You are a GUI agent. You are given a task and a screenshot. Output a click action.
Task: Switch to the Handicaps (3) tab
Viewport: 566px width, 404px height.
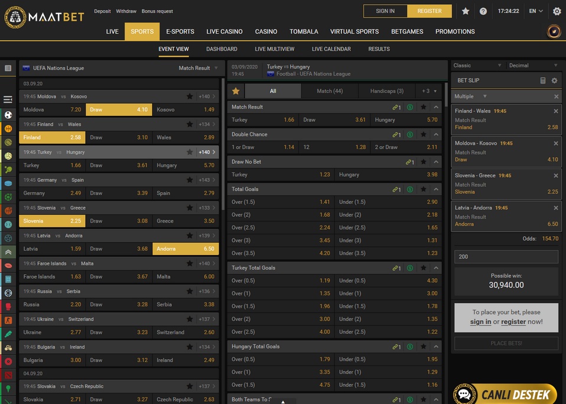click(386, 91)
